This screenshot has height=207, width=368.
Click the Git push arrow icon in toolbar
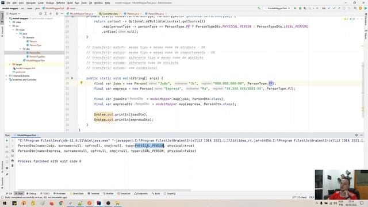tap(339, 8)
